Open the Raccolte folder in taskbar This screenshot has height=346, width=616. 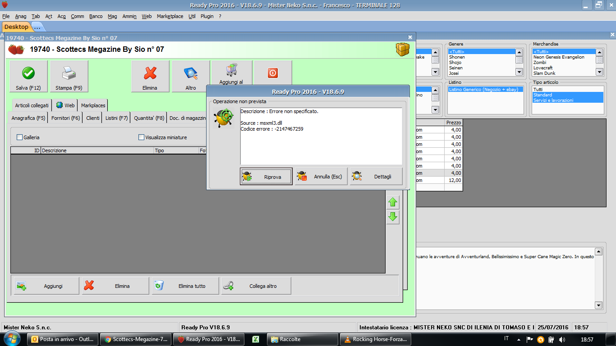302,339
